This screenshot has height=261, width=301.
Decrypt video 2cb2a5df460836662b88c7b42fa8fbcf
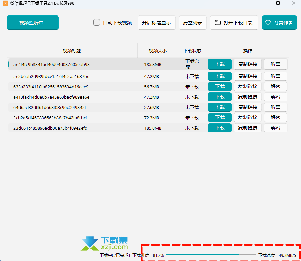pos(276,117)
